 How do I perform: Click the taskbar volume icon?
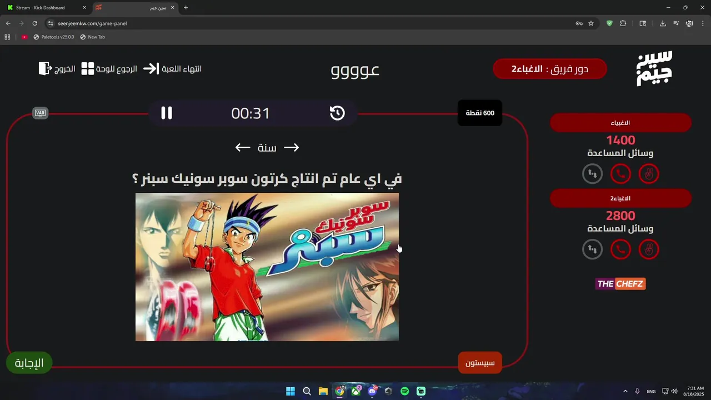pyautogui.click(x=674, y=391)
